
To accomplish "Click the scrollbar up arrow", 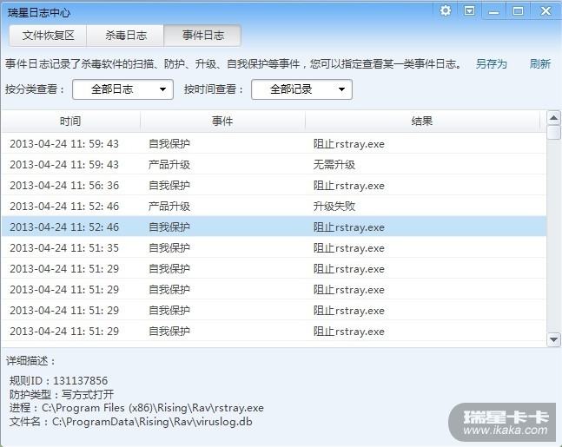I will [x=553, y=117].
